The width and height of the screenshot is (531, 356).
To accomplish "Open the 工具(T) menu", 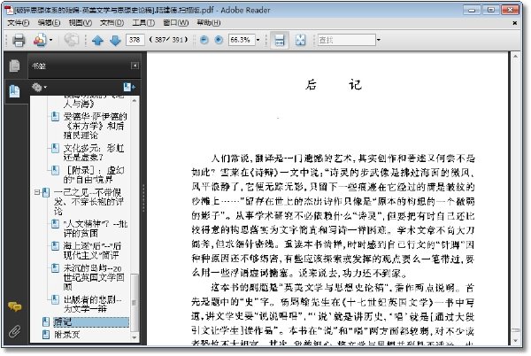I will coord(143,23).
